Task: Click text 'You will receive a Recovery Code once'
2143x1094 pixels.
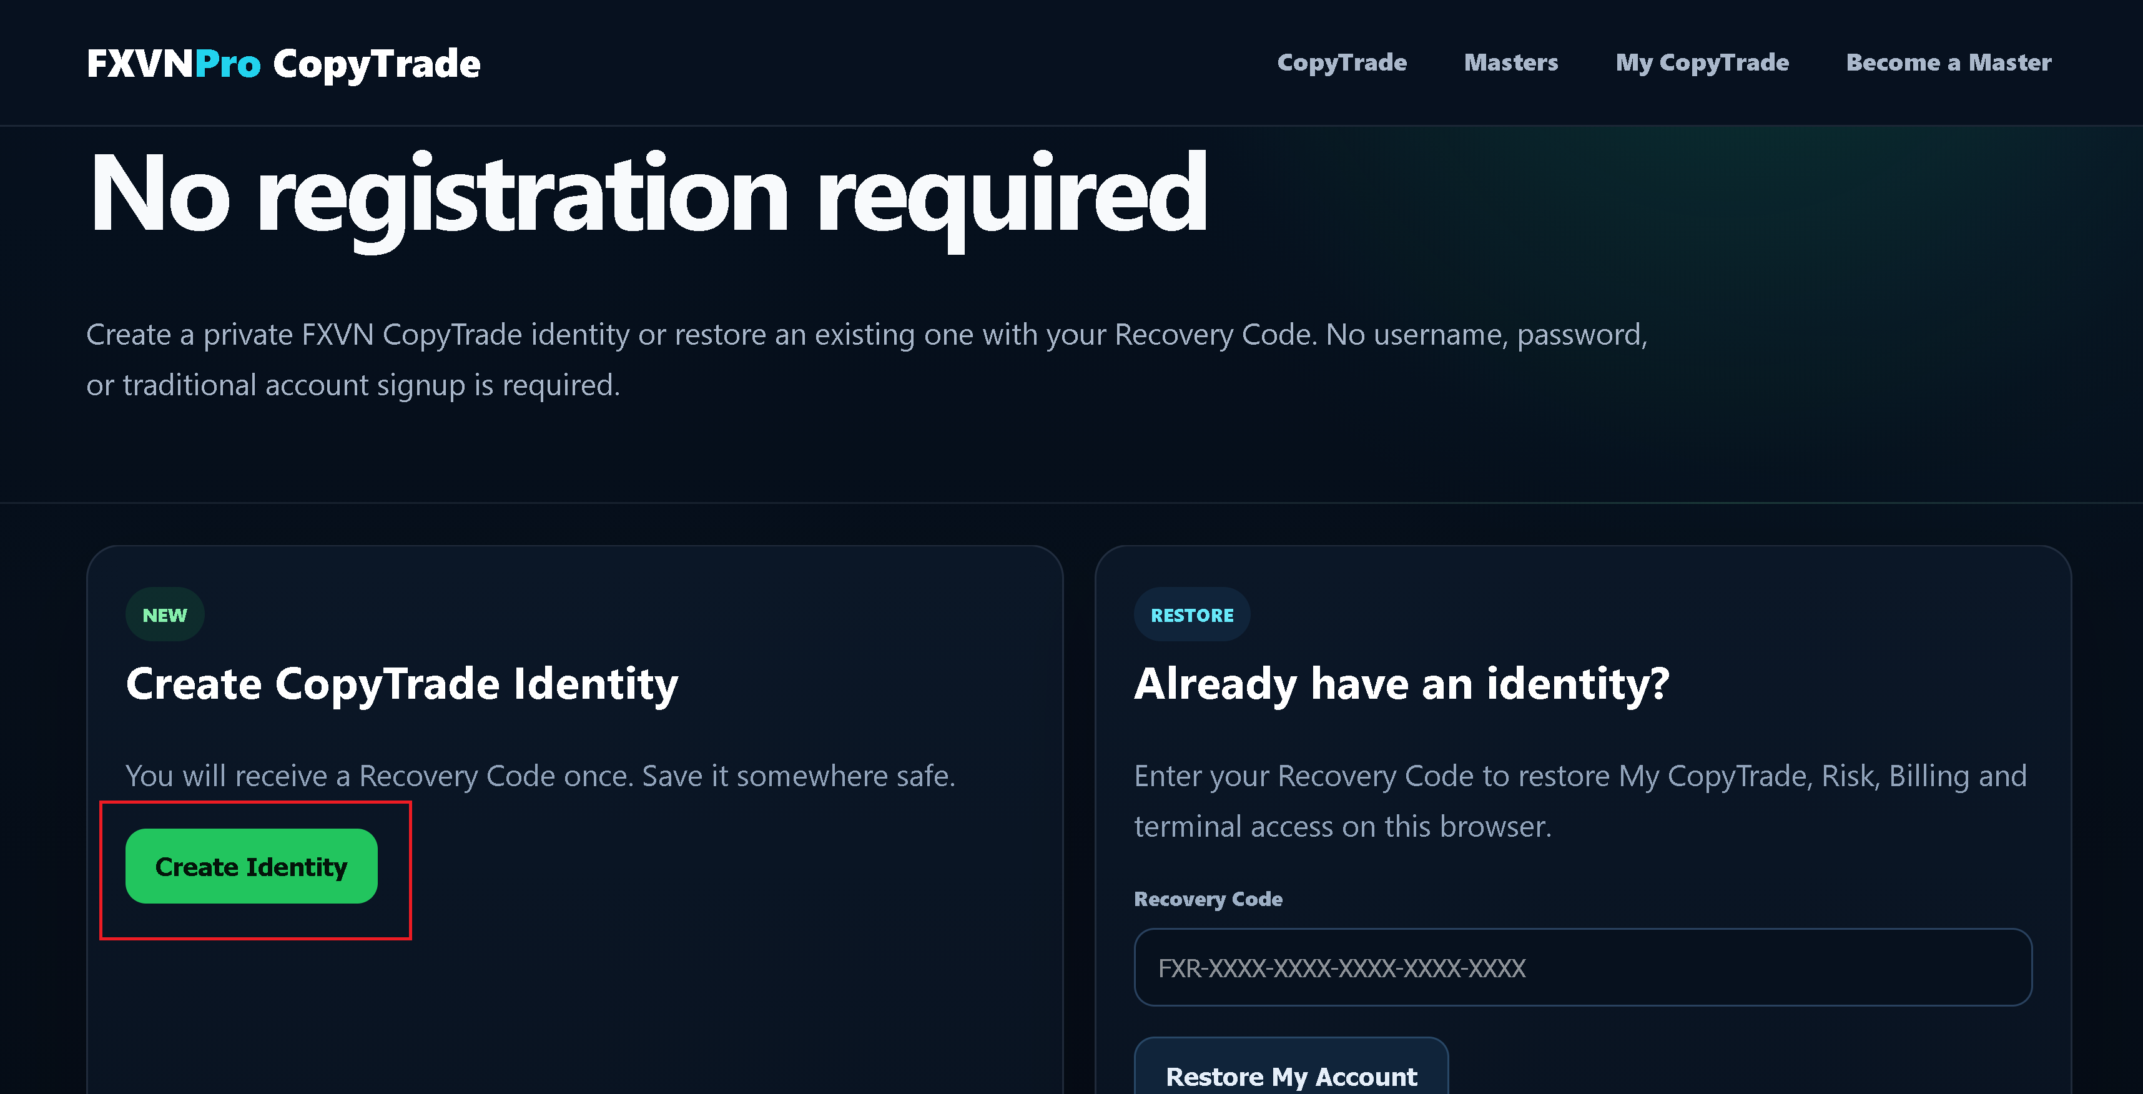Action: point(380,776)
